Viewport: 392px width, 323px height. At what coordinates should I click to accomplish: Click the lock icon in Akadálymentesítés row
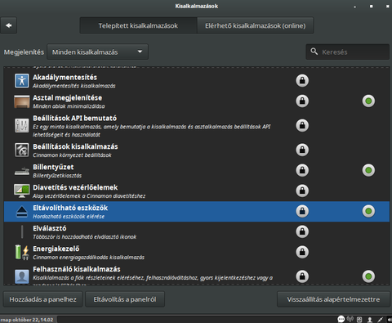[x=302, y=81]
